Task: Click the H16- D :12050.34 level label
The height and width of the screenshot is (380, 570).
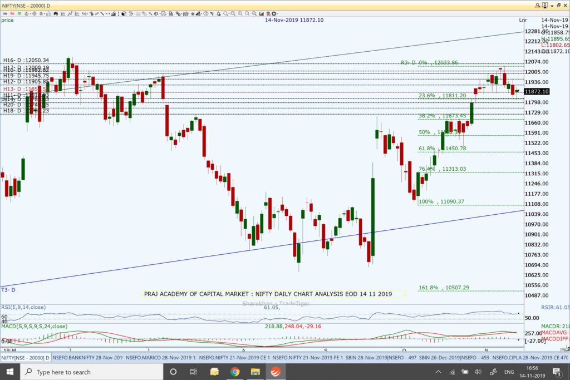Action: (26, 60)
